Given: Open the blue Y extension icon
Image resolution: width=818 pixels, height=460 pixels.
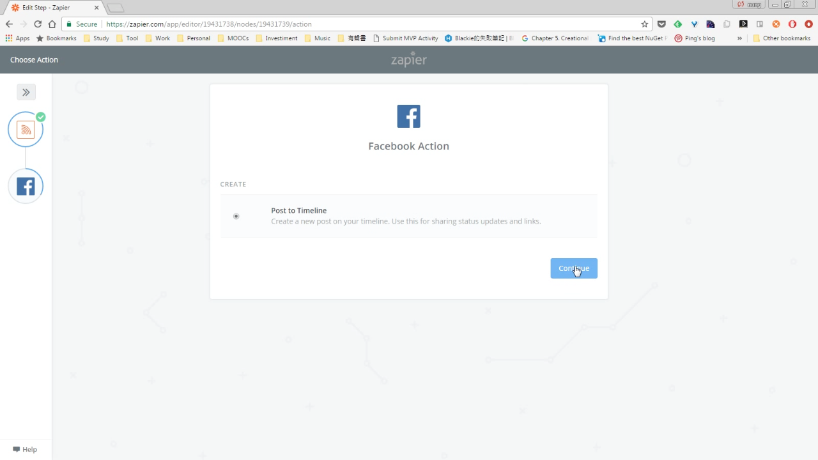Looking at the screenshot, I should pyautogui.click(x=694, y=24).
